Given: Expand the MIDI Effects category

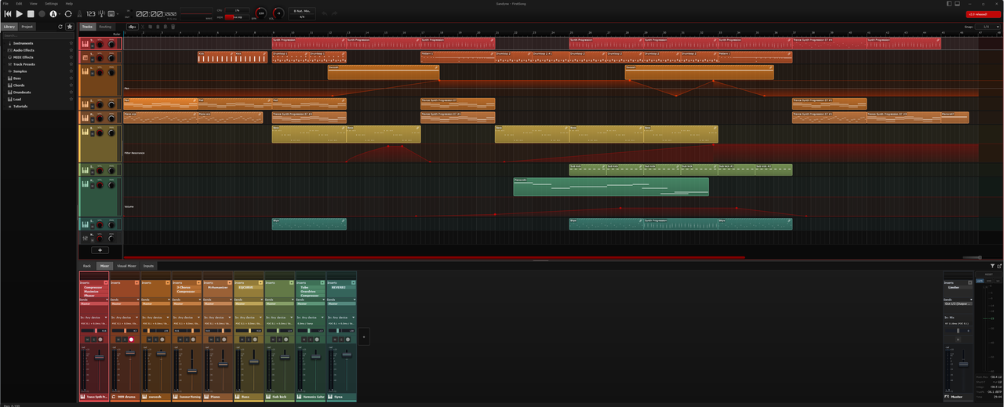Looking at the screenshot, I should coord(23,57).
